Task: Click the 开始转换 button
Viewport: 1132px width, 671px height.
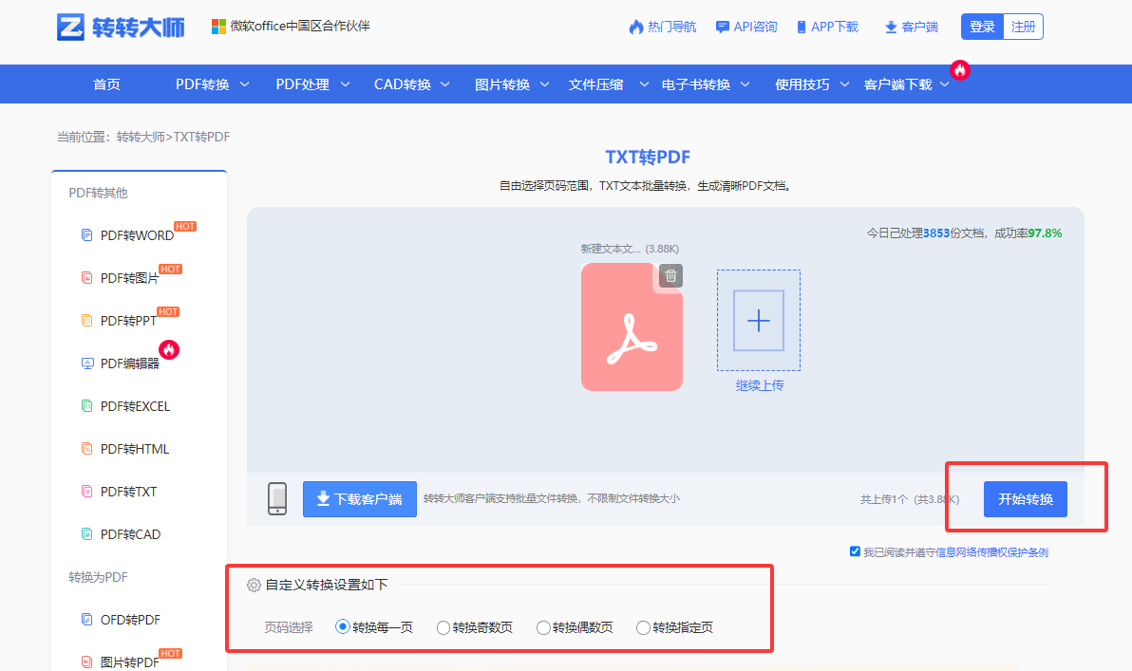Action: coord(1025,499)
